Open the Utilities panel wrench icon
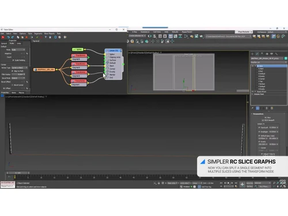This screenshot has width=288, height=216. point(276,54)
